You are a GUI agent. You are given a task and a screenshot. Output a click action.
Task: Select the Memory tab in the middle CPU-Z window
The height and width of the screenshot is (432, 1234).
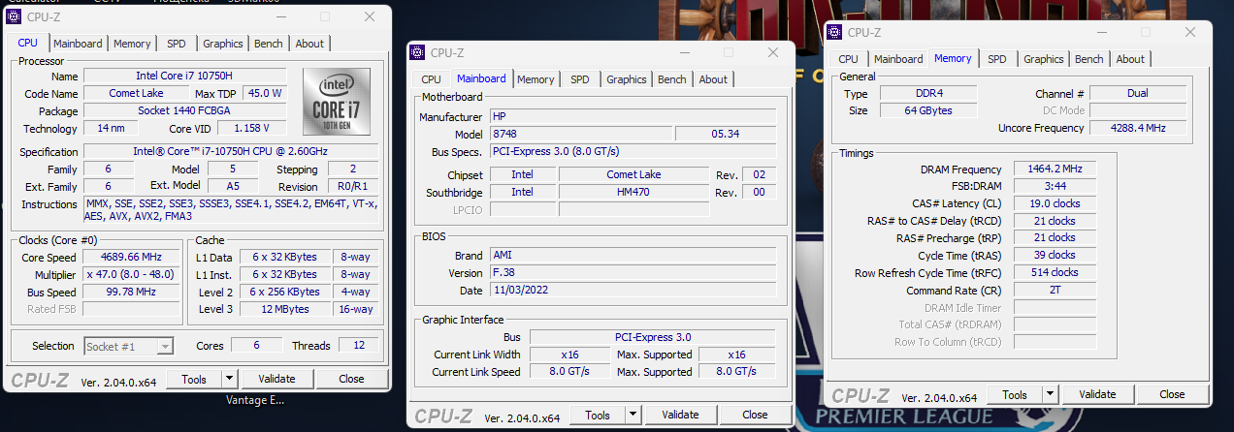click(536, 79)
